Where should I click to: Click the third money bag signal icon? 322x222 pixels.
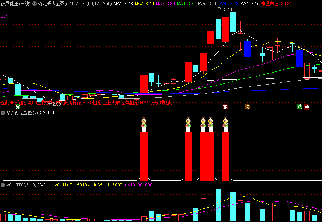click(203, 120)
